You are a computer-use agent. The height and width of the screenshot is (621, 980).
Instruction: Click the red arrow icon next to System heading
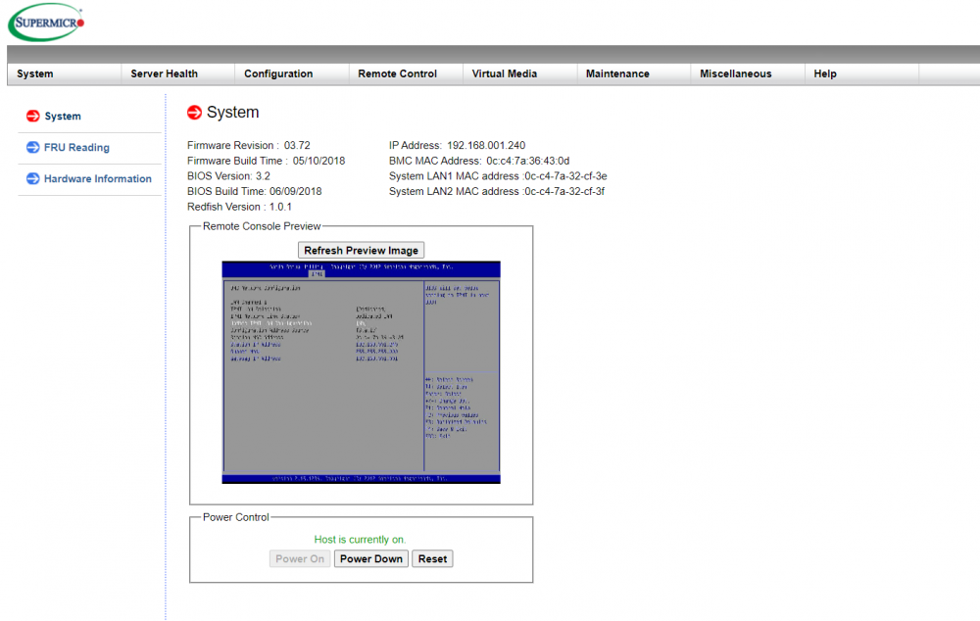tap(194, 112)
